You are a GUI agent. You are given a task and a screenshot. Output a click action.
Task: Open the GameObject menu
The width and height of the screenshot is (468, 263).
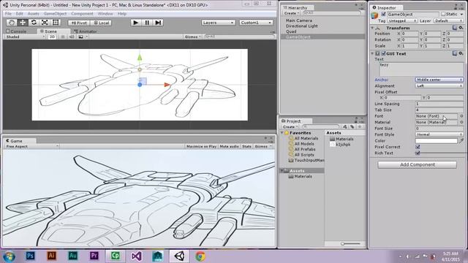point(55,14)
